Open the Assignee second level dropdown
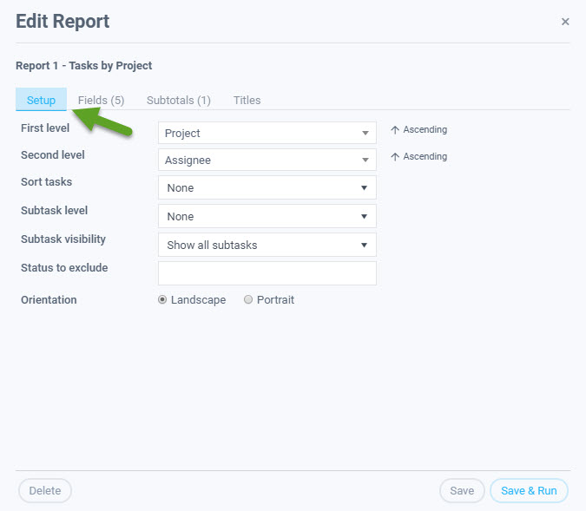 tap(267, 160)
